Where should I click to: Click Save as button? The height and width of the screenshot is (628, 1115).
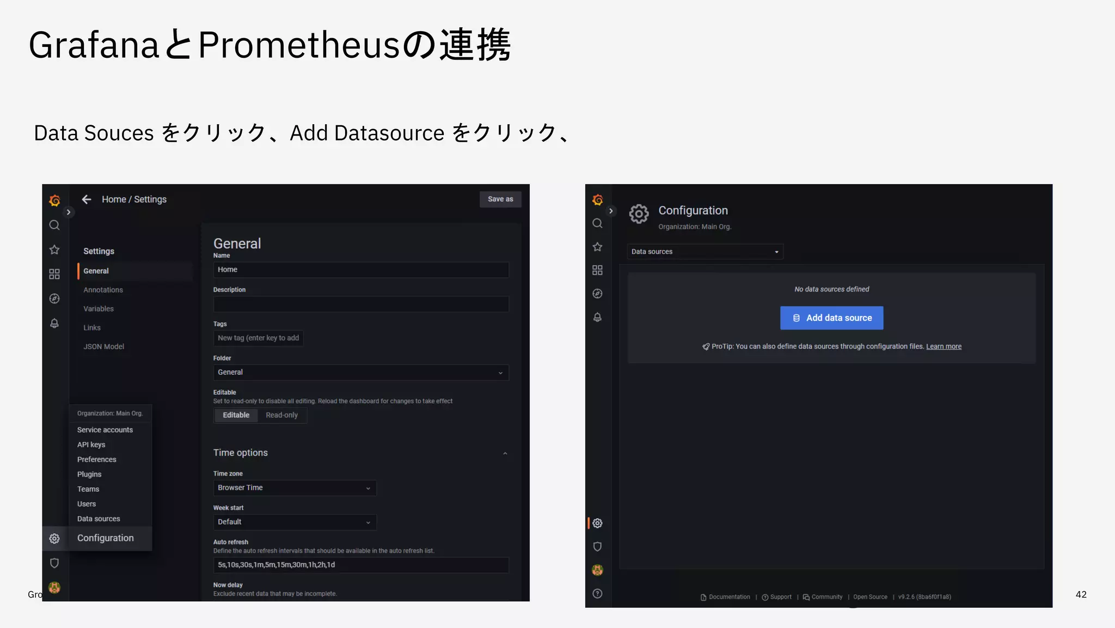[x=500, y=199]
